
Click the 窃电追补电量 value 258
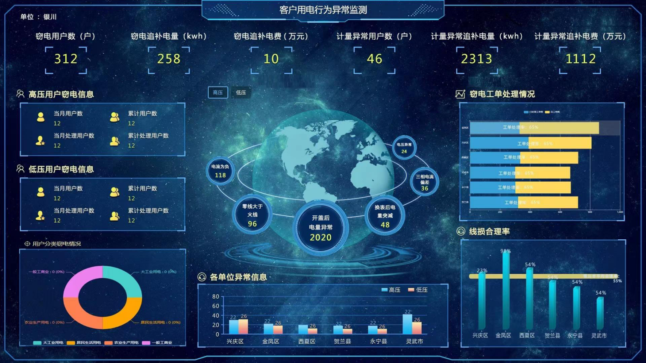click(x=169, y=59)
